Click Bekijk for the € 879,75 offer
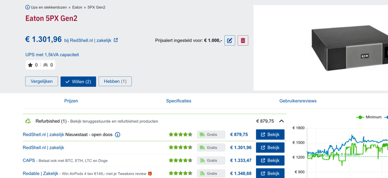This screenshot has height=178, width=388. (x=270, y=134)
